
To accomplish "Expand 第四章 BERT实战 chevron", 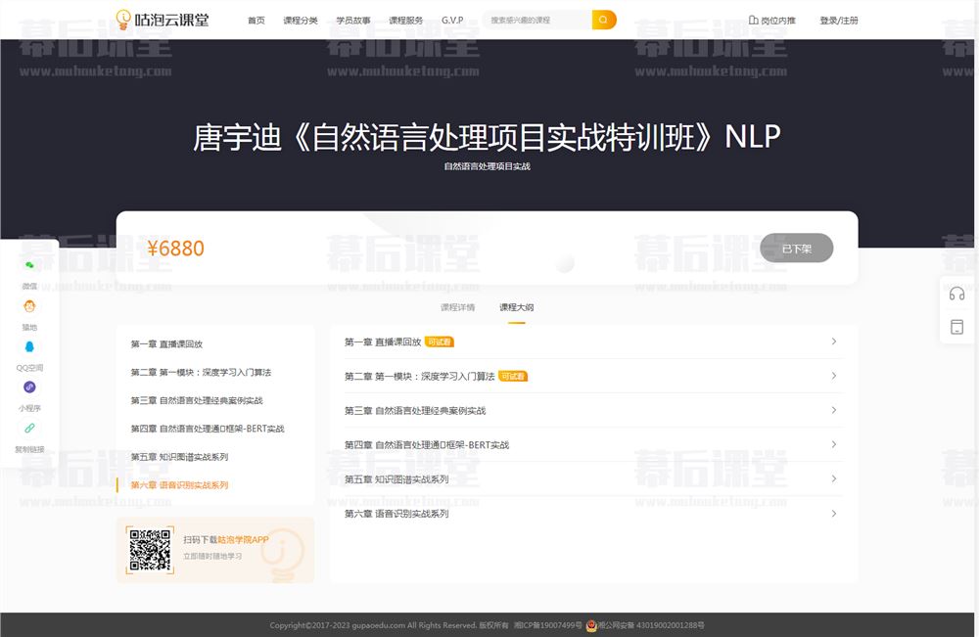I will [x=834, y=444].
